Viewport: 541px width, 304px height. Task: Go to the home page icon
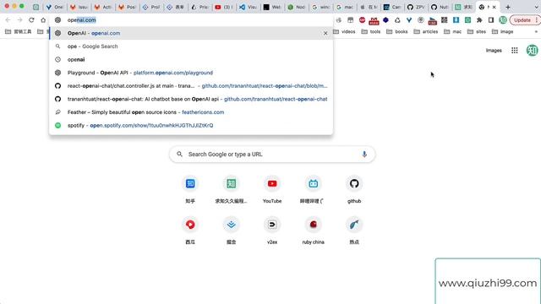coord(43,20)
